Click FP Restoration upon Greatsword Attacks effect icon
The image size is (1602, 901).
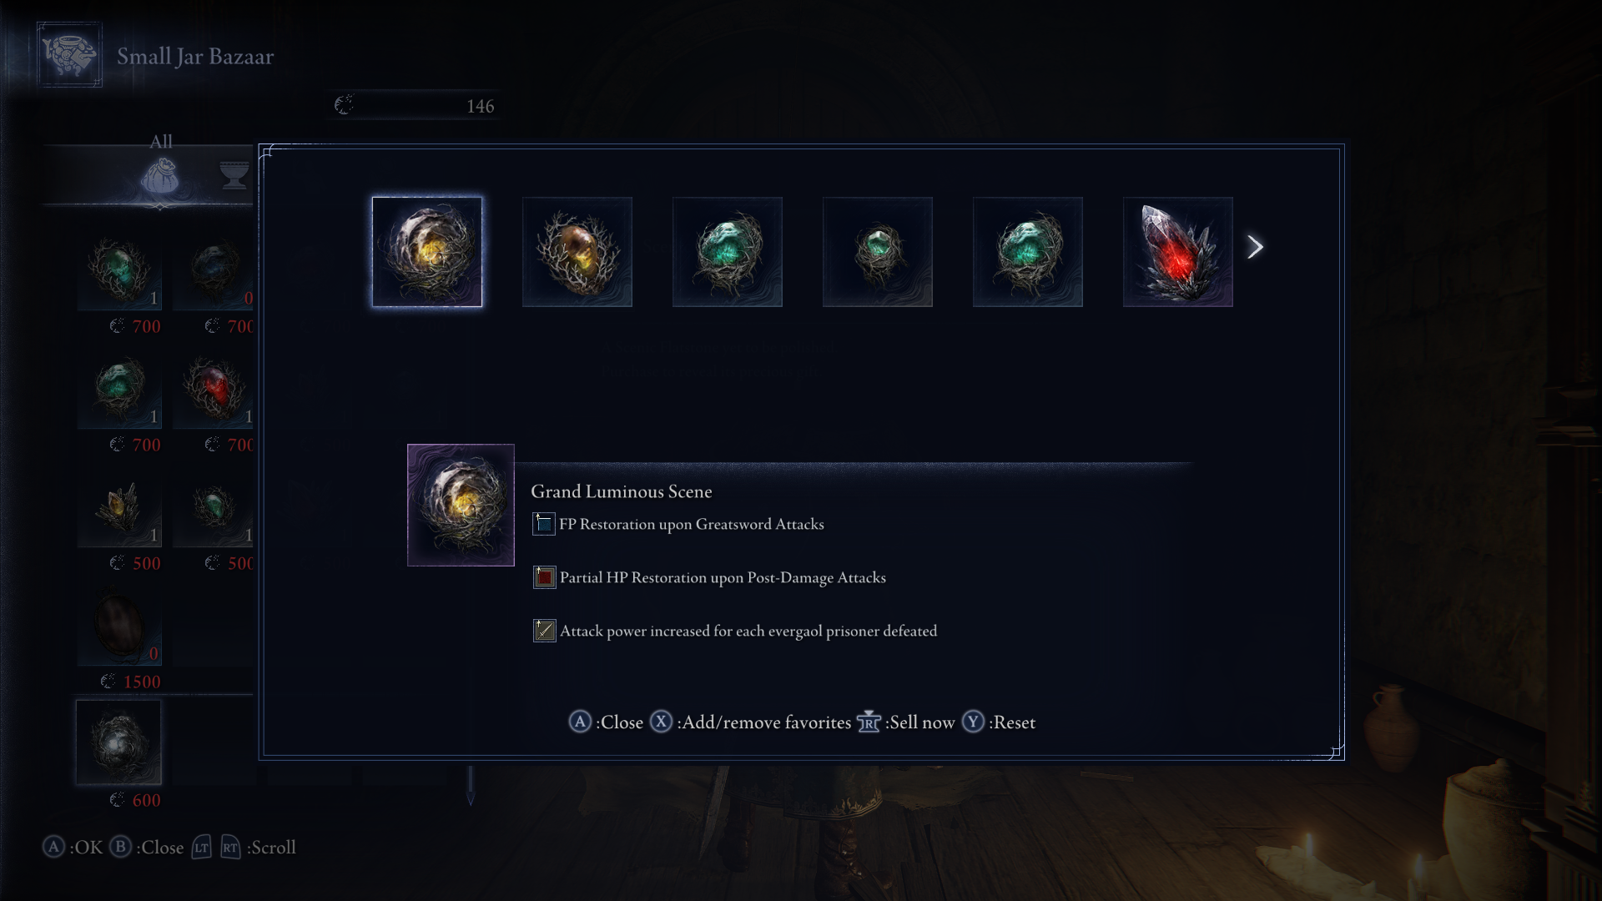[x=544, y=524]
